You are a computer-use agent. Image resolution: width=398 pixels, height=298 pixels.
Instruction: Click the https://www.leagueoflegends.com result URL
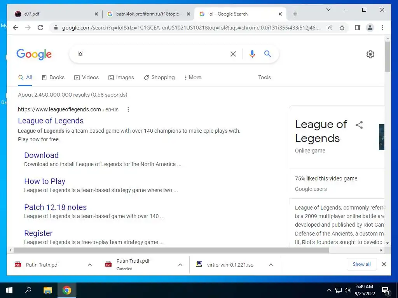(59, 109)
